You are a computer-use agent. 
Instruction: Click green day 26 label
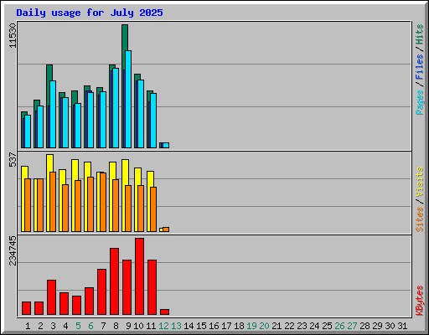pyautogui.click(x=339, y=326)
